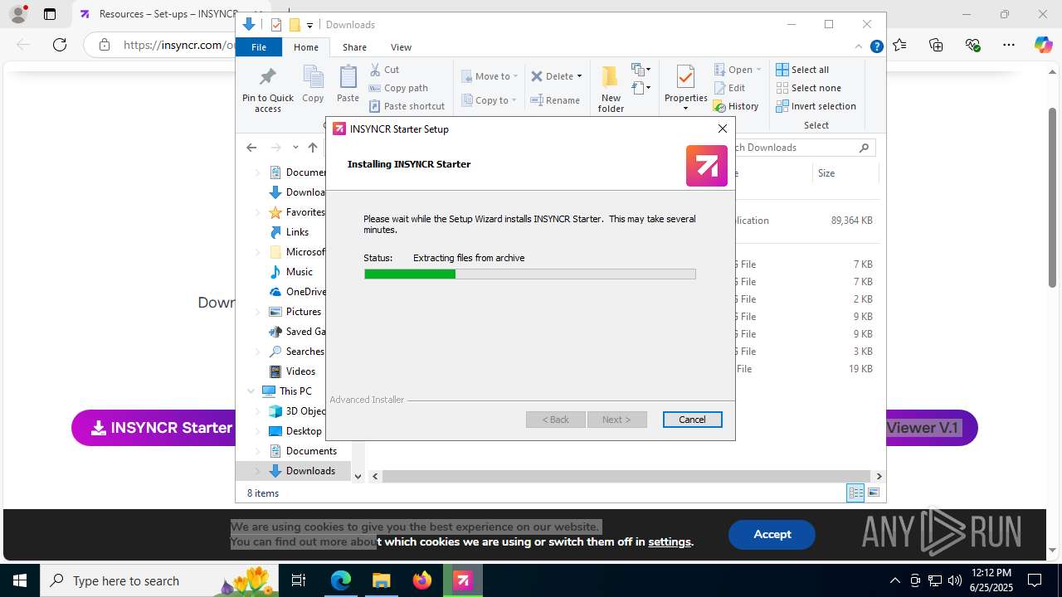Open Firefox from the taskbar
Screen dimensions: 1062x597
(421, 580)
